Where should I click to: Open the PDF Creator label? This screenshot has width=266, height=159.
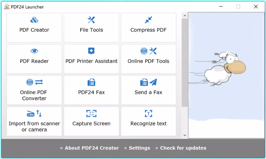click(x=34, y=30)
